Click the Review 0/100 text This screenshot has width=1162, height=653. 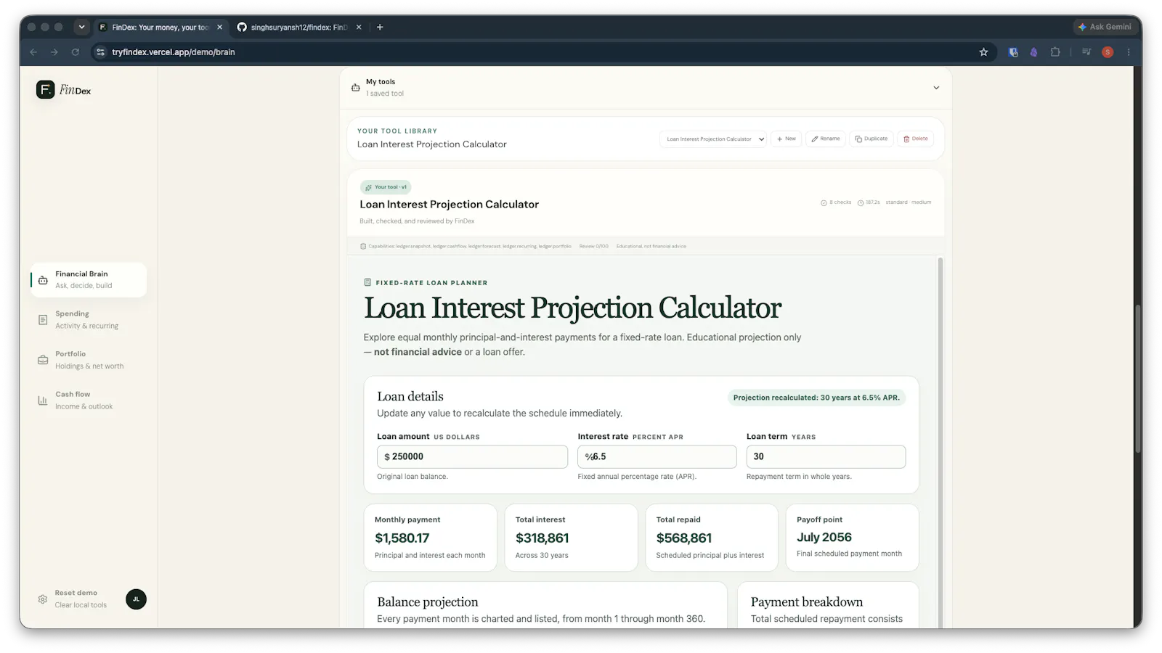(x=594, y=246)
